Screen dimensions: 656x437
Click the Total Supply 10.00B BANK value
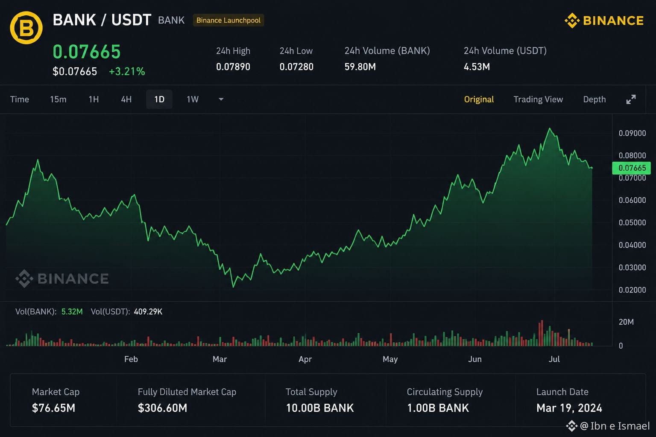pyautogui.click(x=320, y=408)
